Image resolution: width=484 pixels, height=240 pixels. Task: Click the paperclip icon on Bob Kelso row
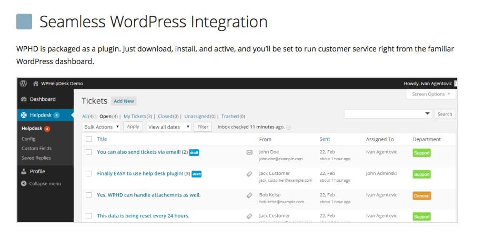tap(249, 195)
